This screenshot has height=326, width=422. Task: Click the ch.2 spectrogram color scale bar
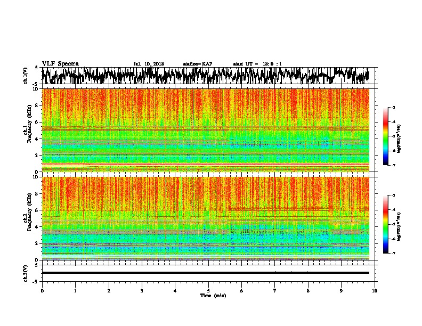pyautogui.click(x=385, y=224)
